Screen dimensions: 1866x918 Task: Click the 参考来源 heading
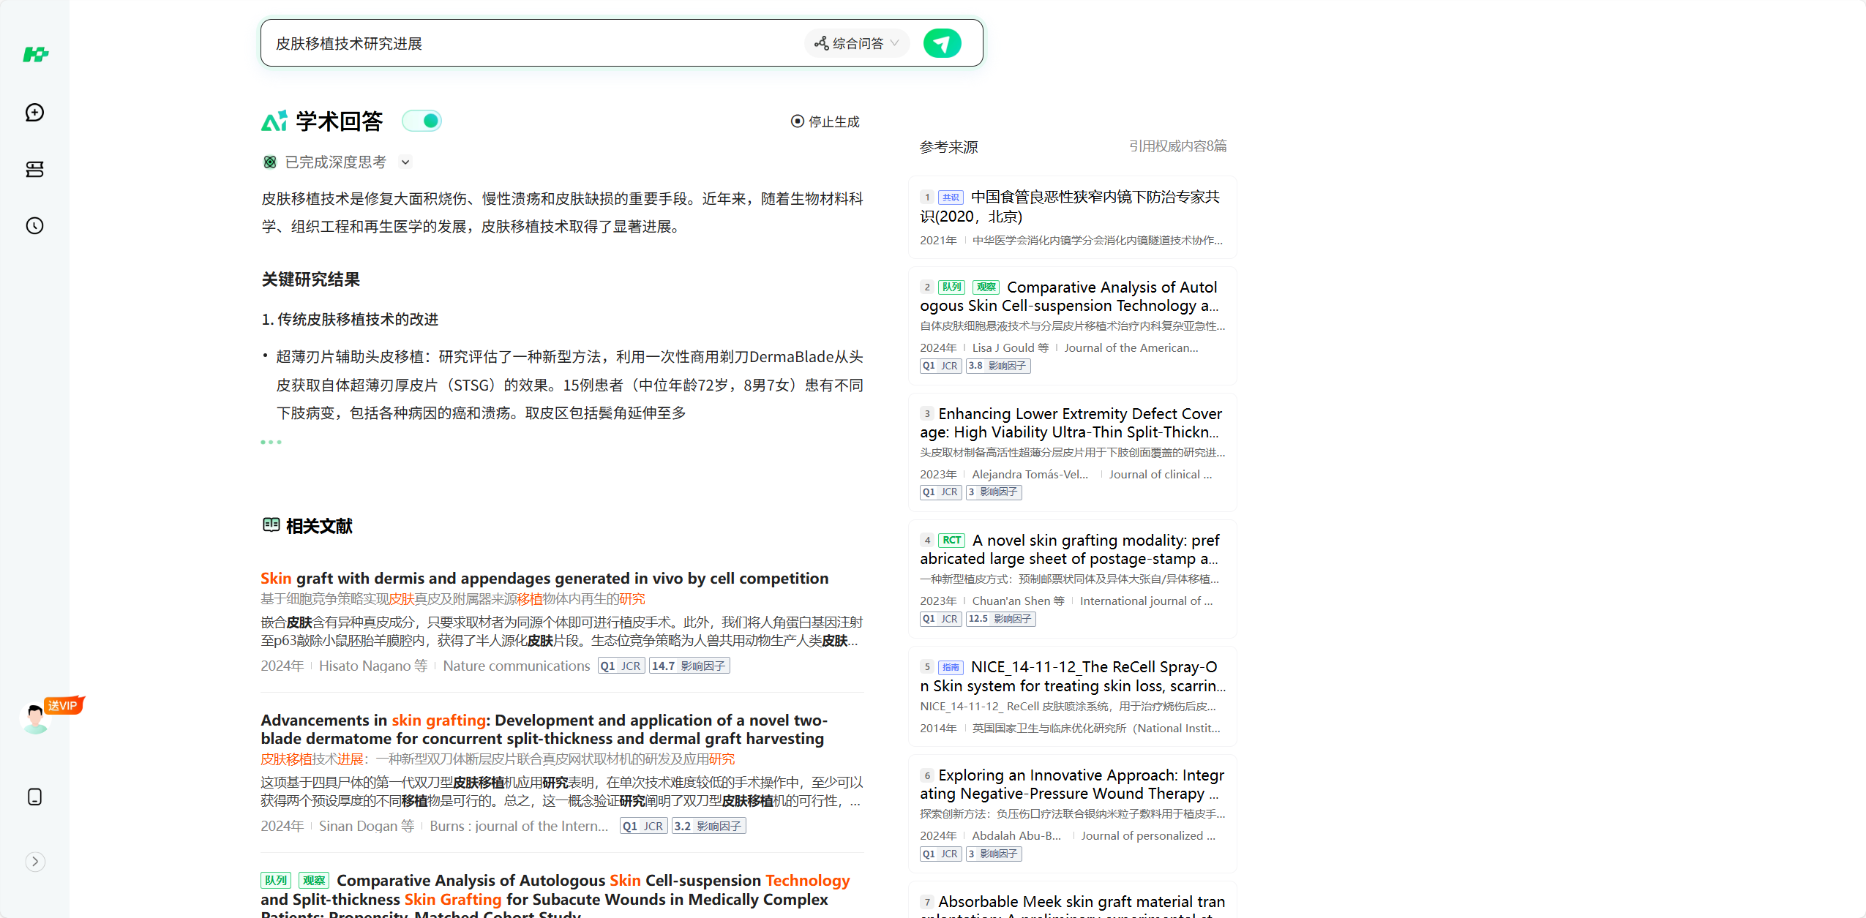949,147
